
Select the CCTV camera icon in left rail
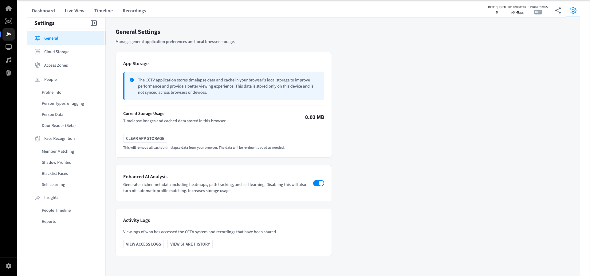pos(9,34)
